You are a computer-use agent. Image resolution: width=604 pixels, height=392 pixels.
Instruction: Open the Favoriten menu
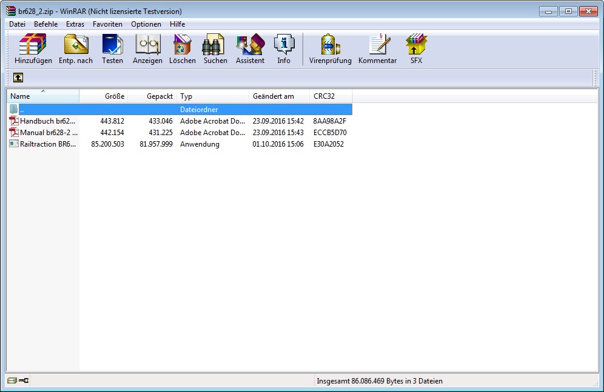point(107,24)
